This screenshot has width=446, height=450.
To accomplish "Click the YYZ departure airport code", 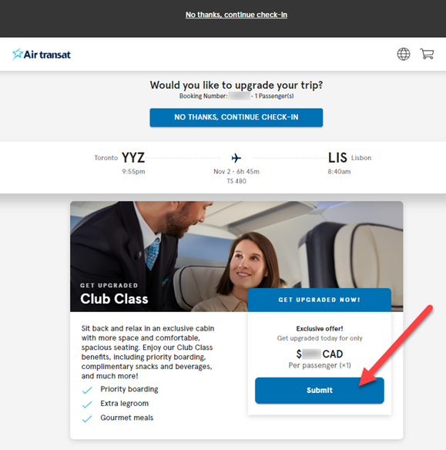I will (133, 158).
